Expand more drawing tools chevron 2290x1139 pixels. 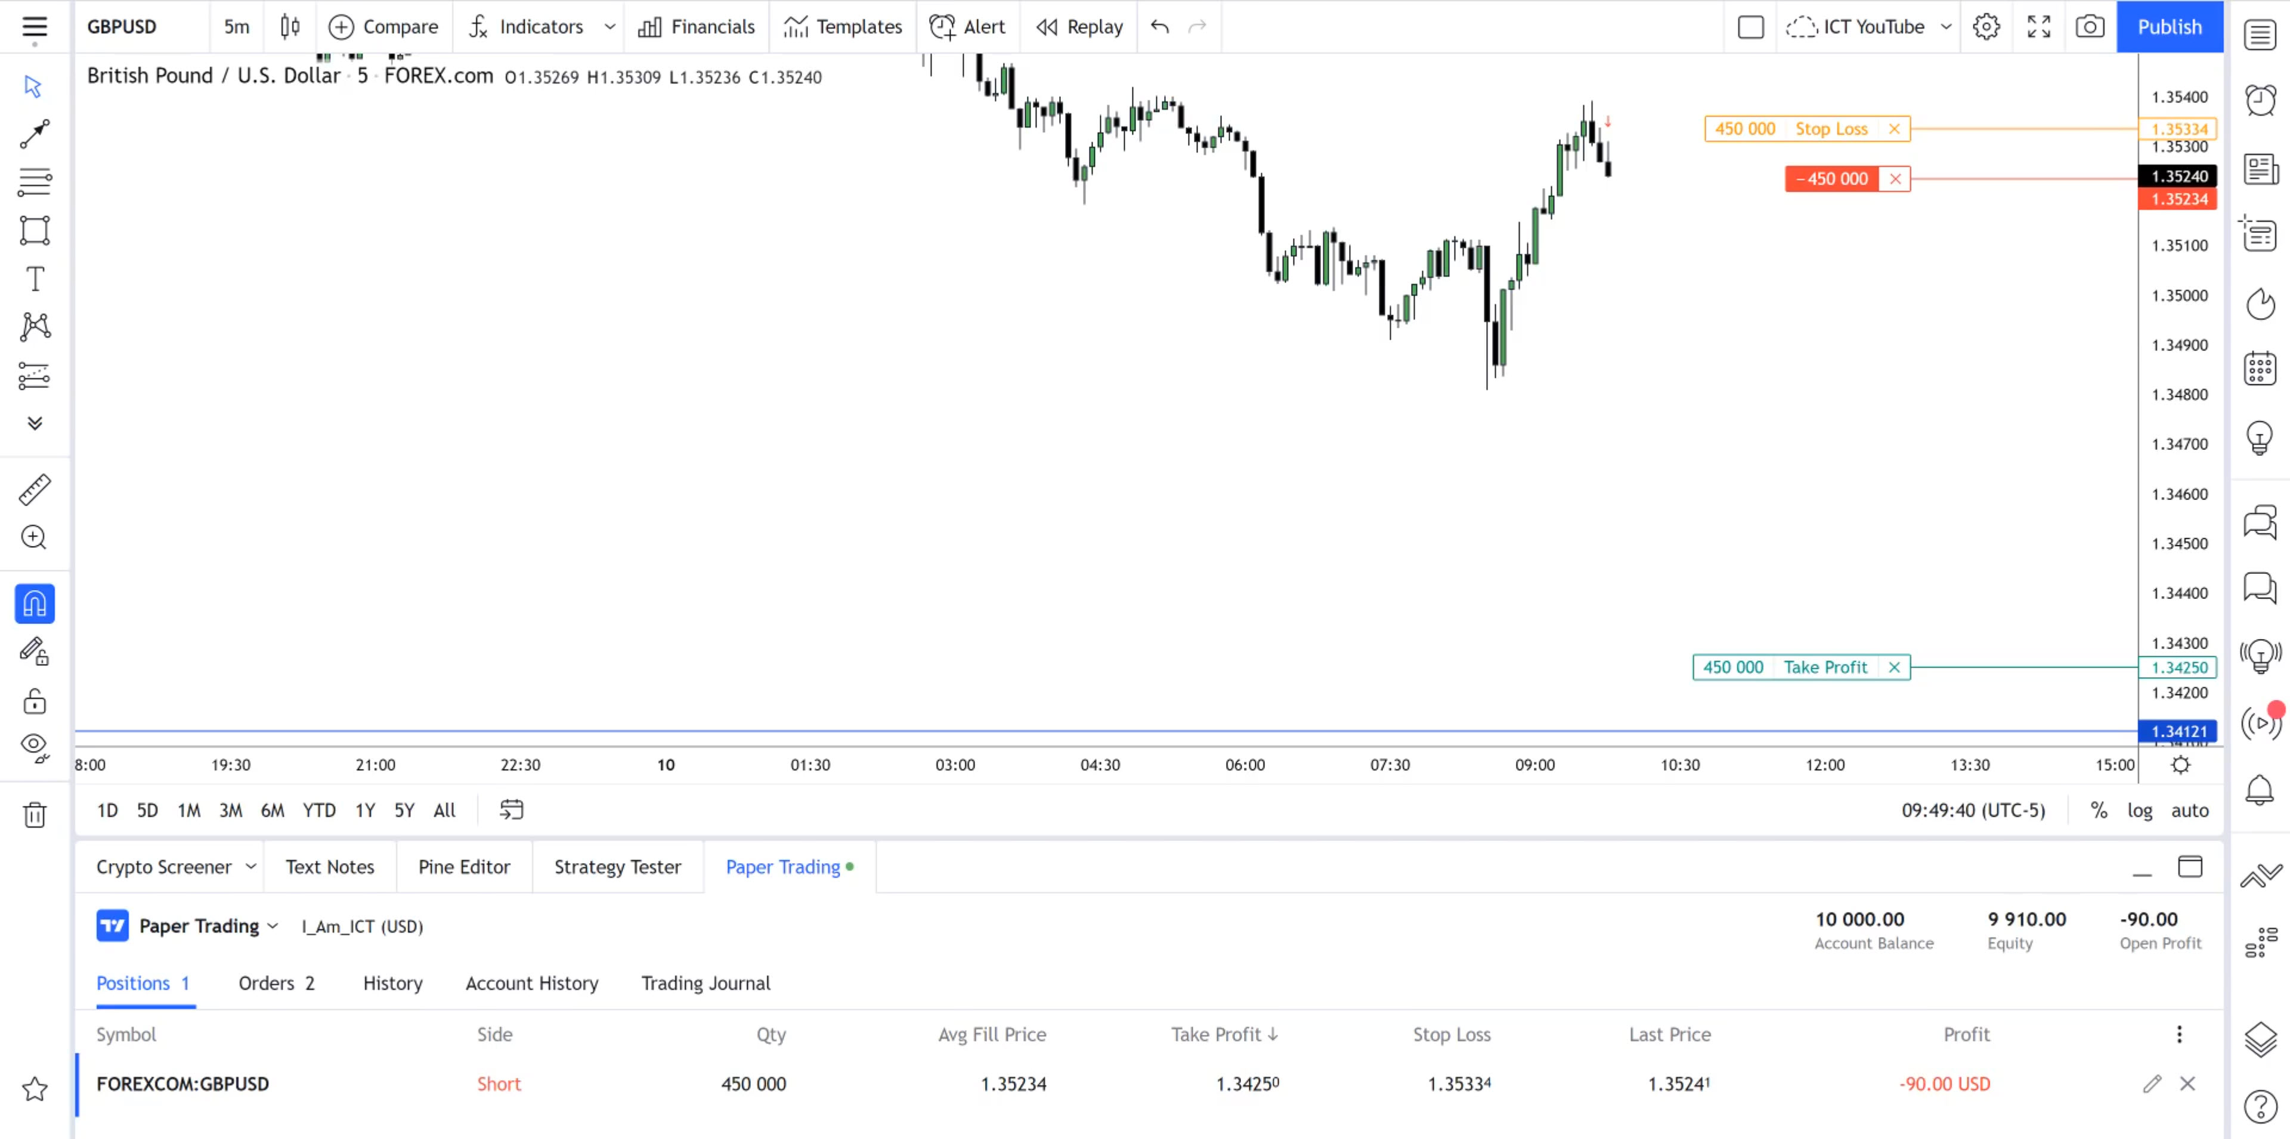35,423
